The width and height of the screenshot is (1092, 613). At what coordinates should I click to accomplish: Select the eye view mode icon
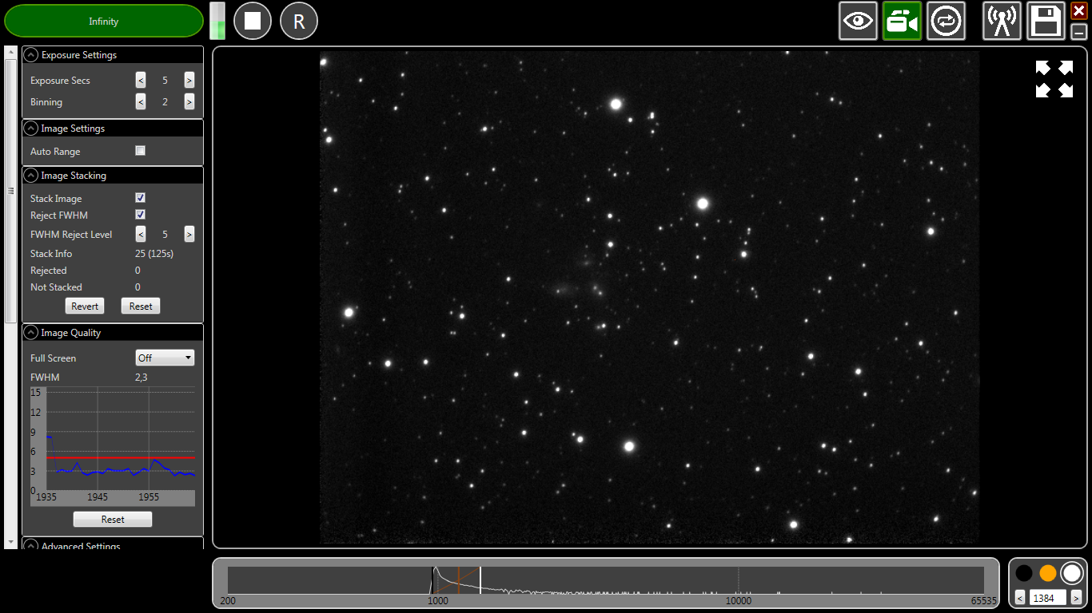tap(858, 21)
